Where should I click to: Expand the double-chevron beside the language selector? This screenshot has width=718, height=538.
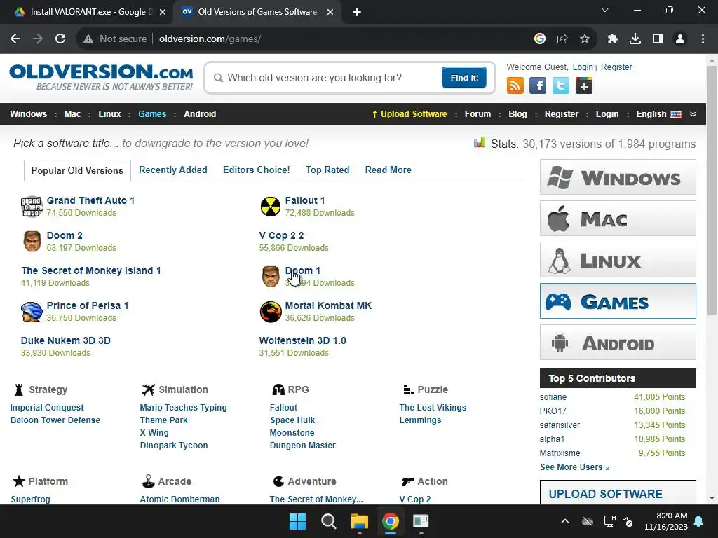(x=693, y=114)
